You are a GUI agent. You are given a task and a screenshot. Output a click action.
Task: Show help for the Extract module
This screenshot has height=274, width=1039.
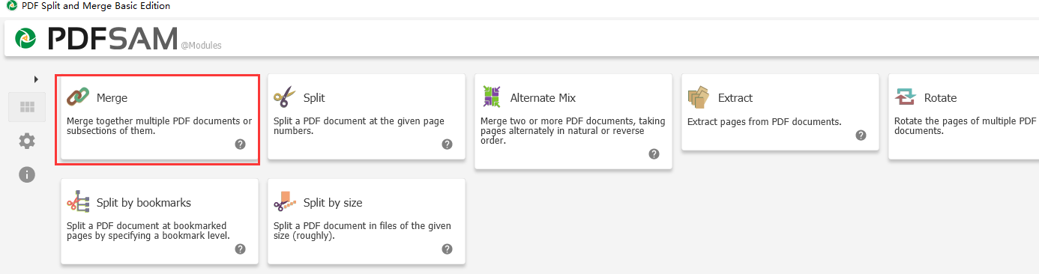tap(861, 136)
